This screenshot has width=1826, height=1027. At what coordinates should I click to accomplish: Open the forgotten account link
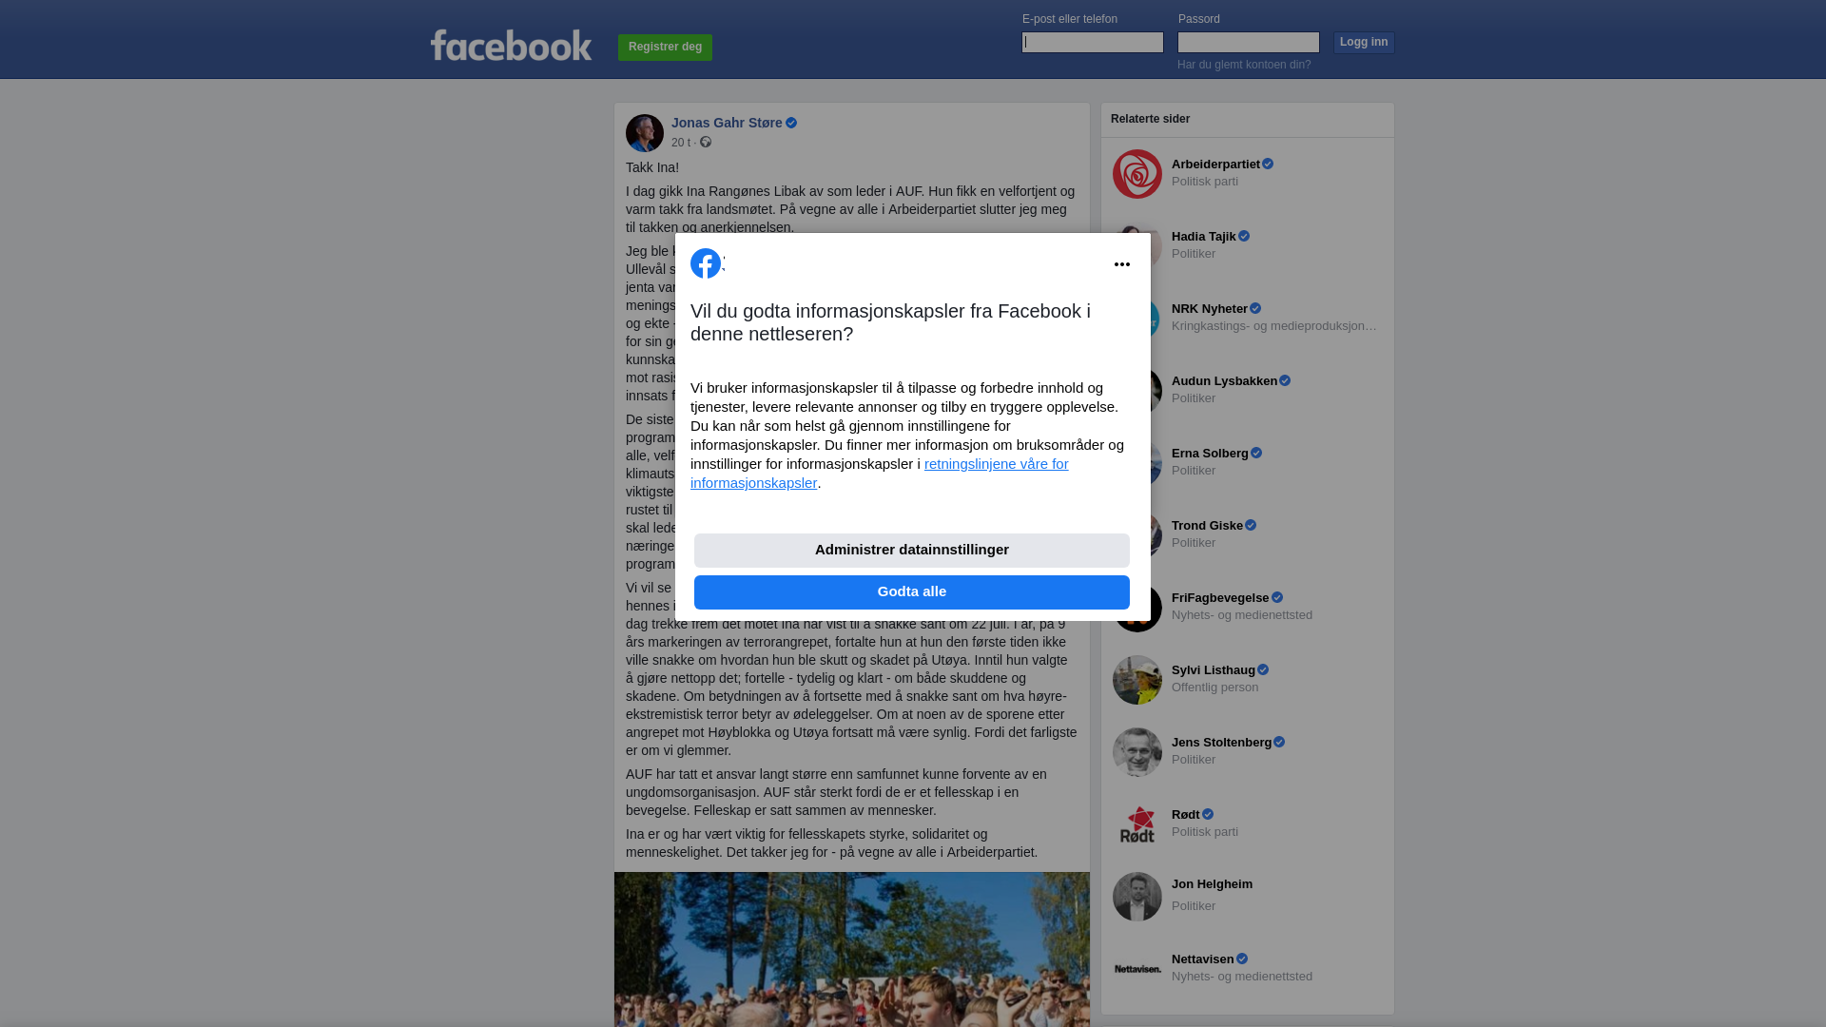1244,65
